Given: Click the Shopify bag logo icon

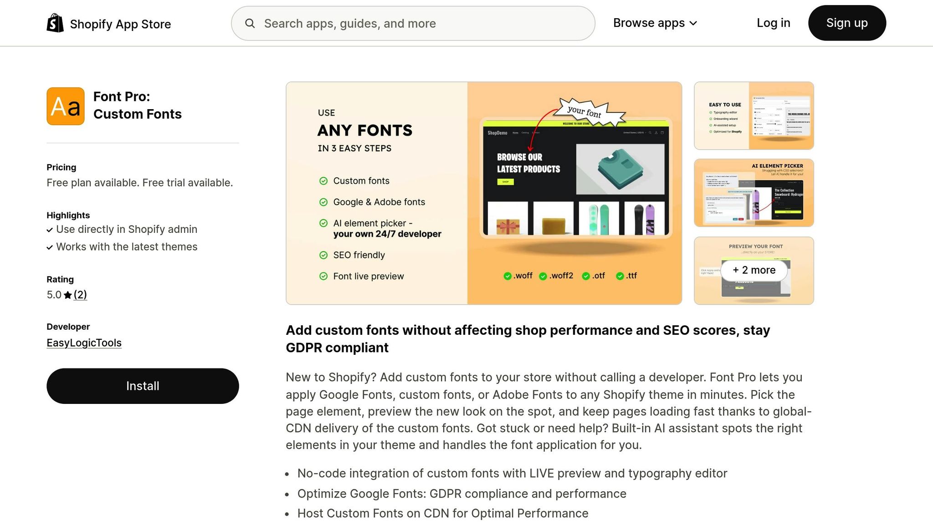Looking at the screenshot, I should coord(55,23).
